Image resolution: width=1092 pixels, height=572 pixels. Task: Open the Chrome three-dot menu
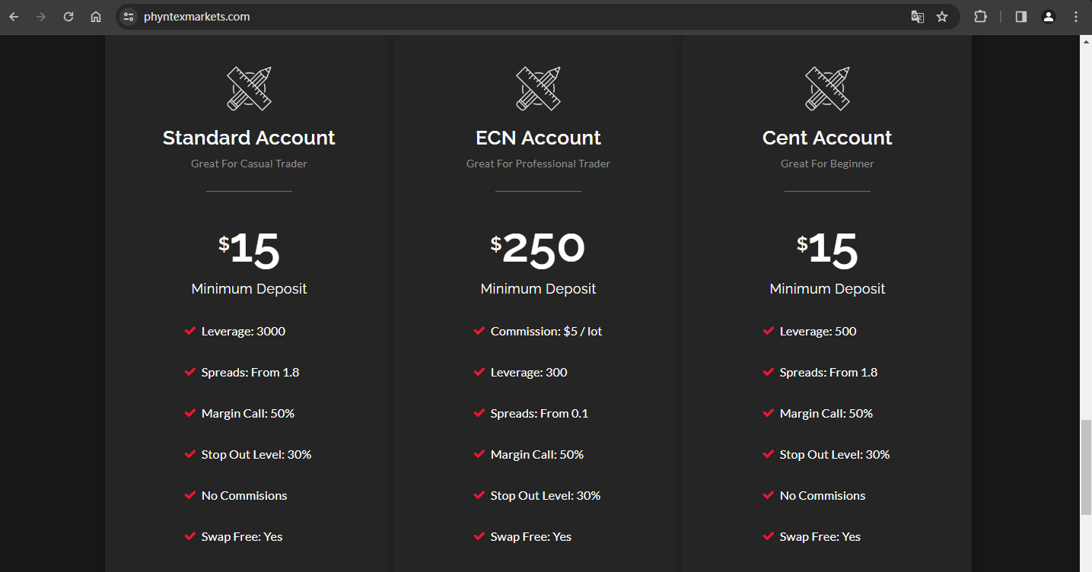tap(1076, 17)
